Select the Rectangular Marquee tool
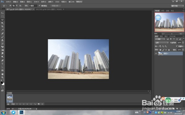This screenshot has height=115, width=185. click(x=2, y=17)
